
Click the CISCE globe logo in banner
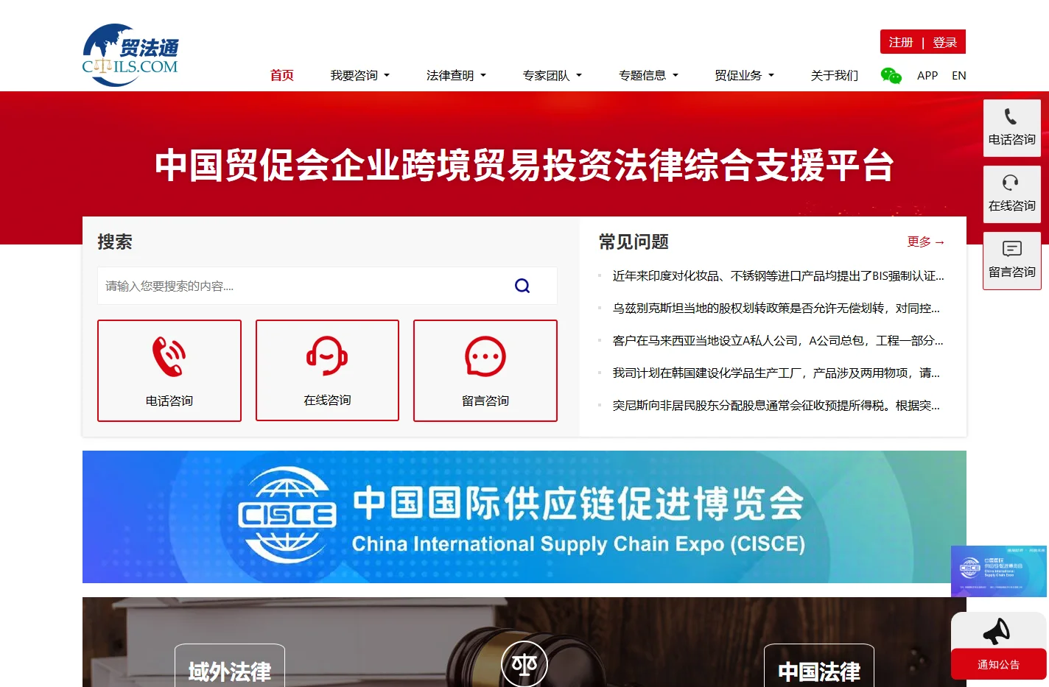pos(287,515)
